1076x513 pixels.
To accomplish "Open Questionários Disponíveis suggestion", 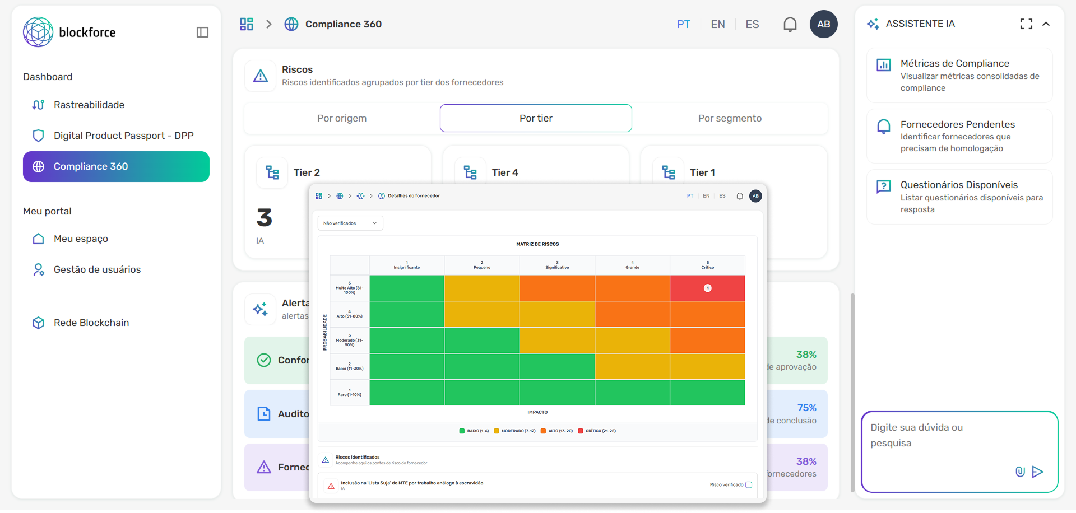I will [959, 197].
